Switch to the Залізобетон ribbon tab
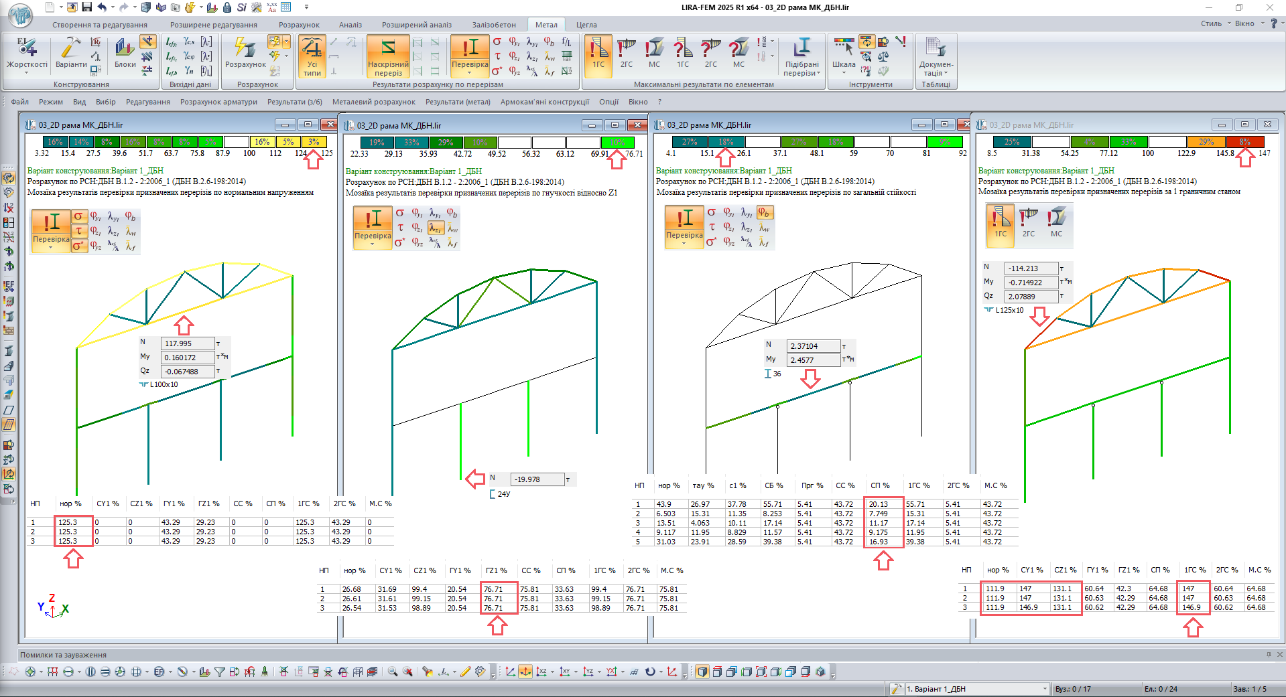The image size is (1286, 697). click(494, 25)
